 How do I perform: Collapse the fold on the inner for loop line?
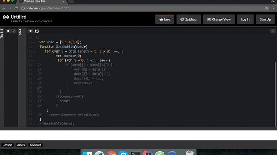point(34,60)
